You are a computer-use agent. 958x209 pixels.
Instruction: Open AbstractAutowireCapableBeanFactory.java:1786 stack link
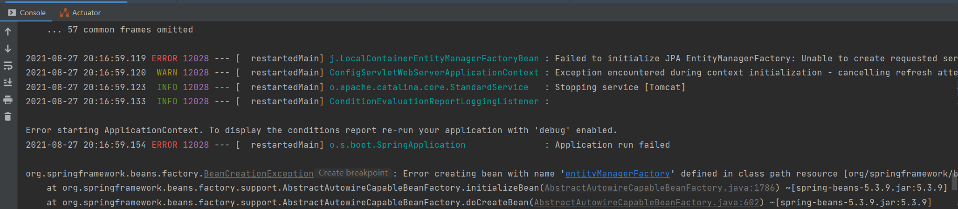coord(659,188)
